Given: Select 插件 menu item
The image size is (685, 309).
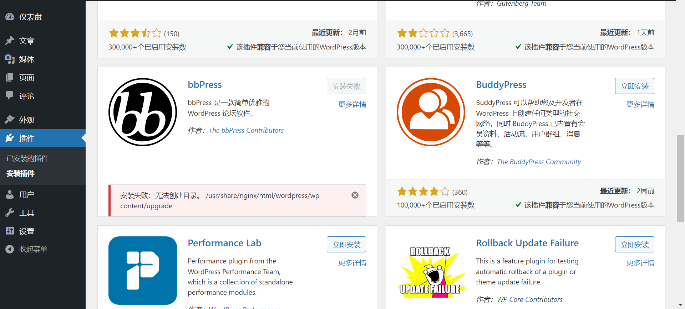Looking at the screenshot, I should click(x=43, y=138).
